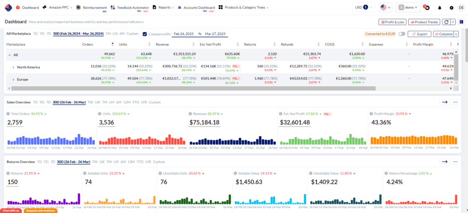Expand the Europe marketplace row

(x=13, y=80)
